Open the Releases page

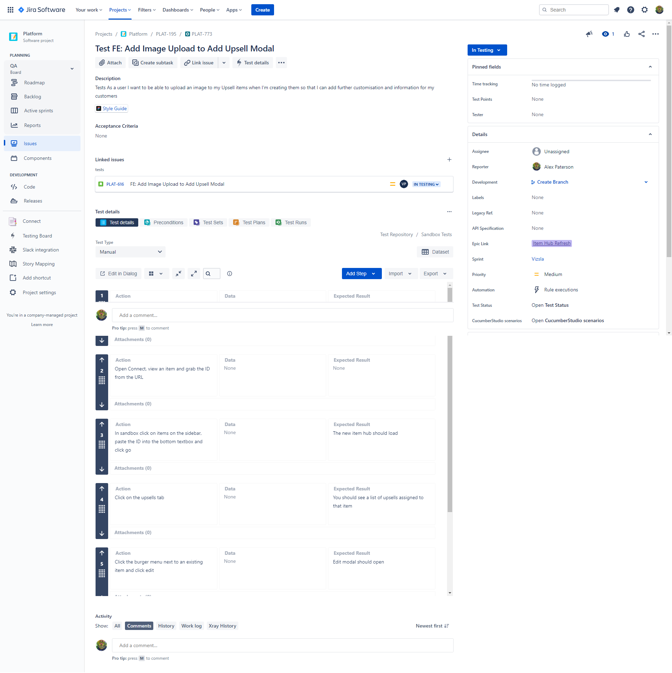point(33,200)
